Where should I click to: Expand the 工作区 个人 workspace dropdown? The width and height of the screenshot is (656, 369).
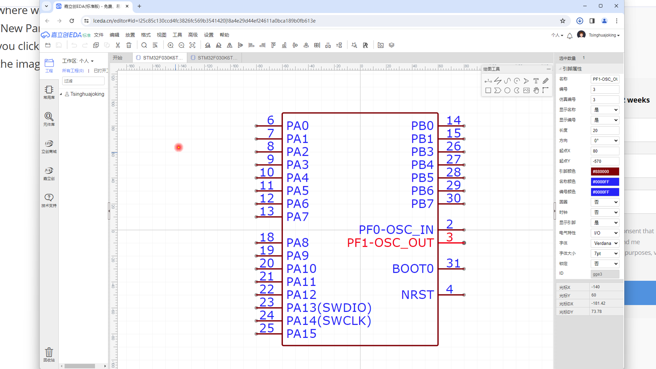pyautogui.click(x=78, y=61)
